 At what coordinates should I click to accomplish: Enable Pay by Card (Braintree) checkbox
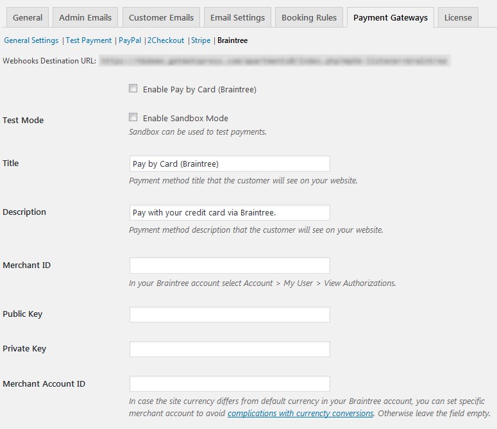(x=133, y=89)
